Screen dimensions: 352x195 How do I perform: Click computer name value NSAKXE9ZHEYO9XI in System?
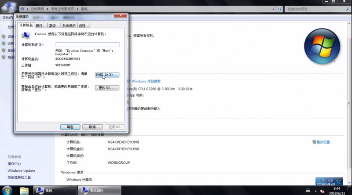123,142
